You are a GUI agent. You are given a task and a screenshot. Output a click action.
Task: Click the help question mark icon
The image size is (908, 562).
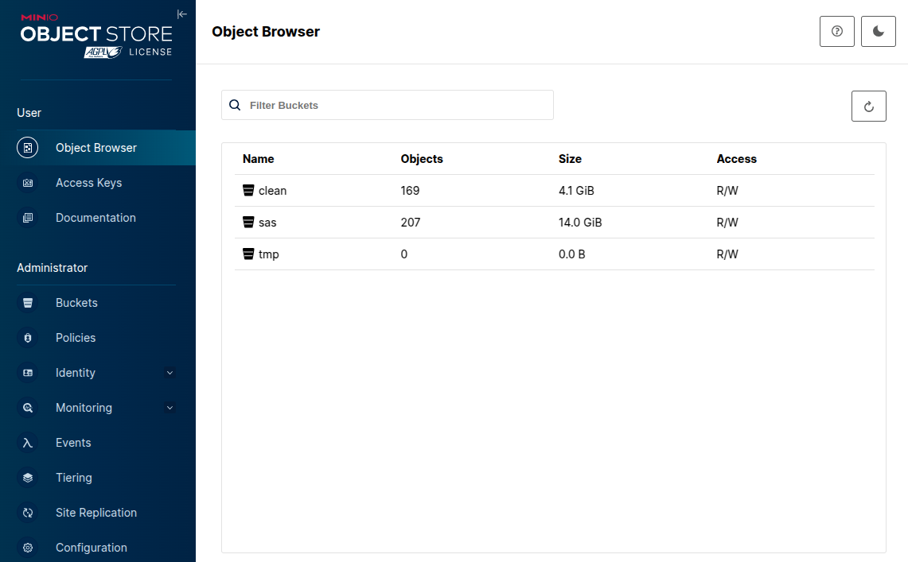coord(836,31)
